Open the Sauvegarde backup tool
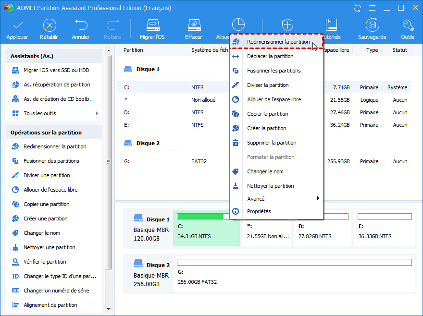The width and height of the screenshot is (423, 316). pos(372,25)
